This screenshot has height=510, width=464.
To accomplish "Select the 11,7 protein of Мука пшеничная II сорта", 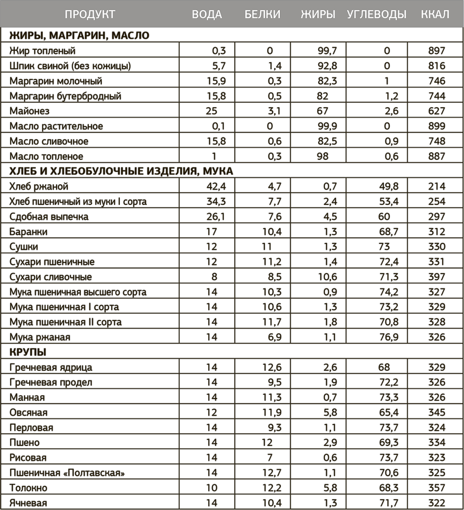I will 272,322.
